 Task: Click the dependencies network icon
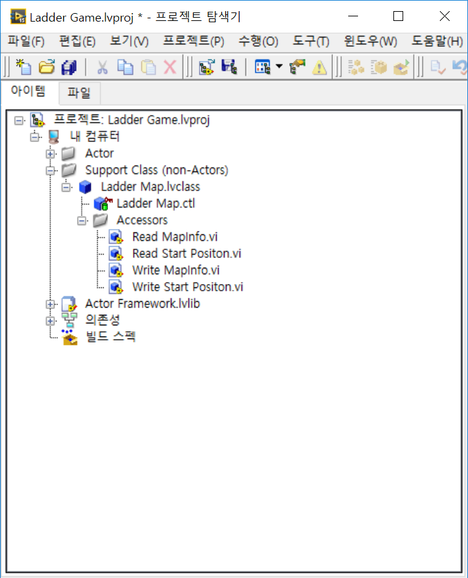tap(69, 320)
